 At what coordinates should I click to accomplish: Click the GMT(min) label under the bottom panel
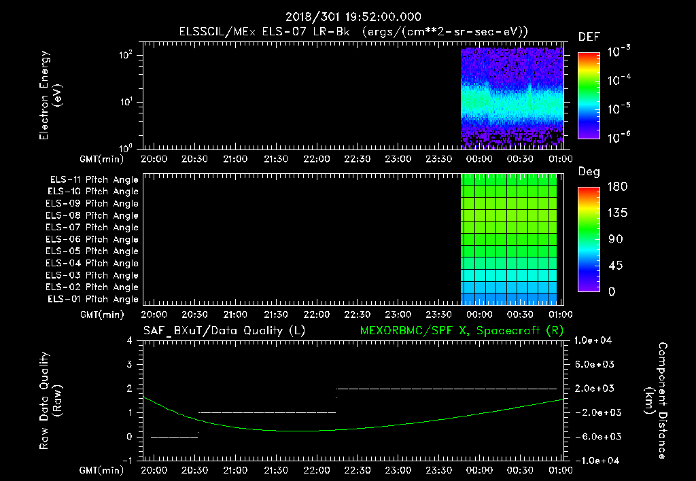pos(102,470)
